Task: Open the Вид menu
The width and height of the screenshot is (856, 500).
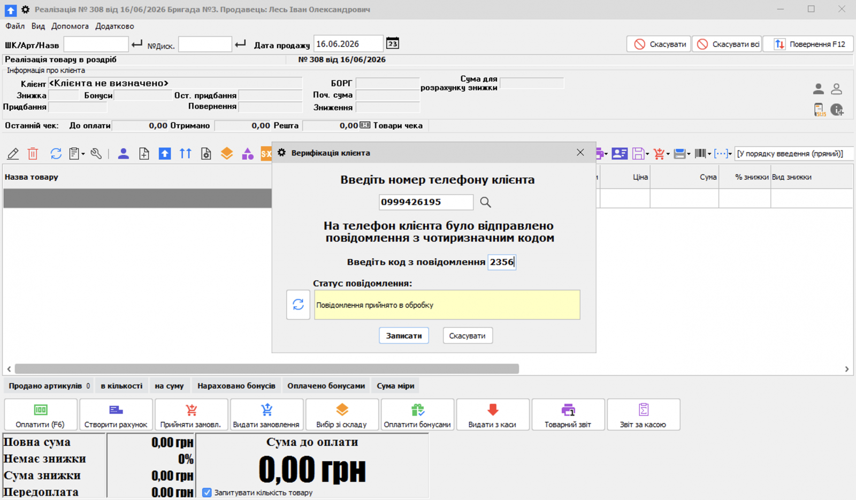Action: point(38,26)
